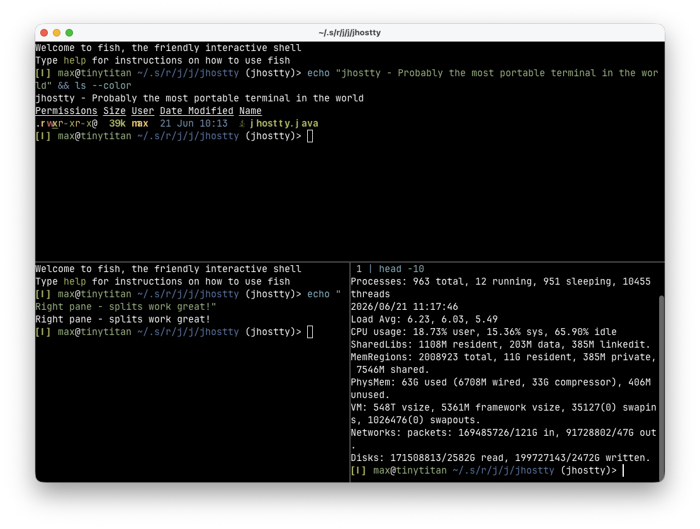700x529 pixels.
Task: Click the SharedLibs: 1108M resident line
Action: coord(500,344)
